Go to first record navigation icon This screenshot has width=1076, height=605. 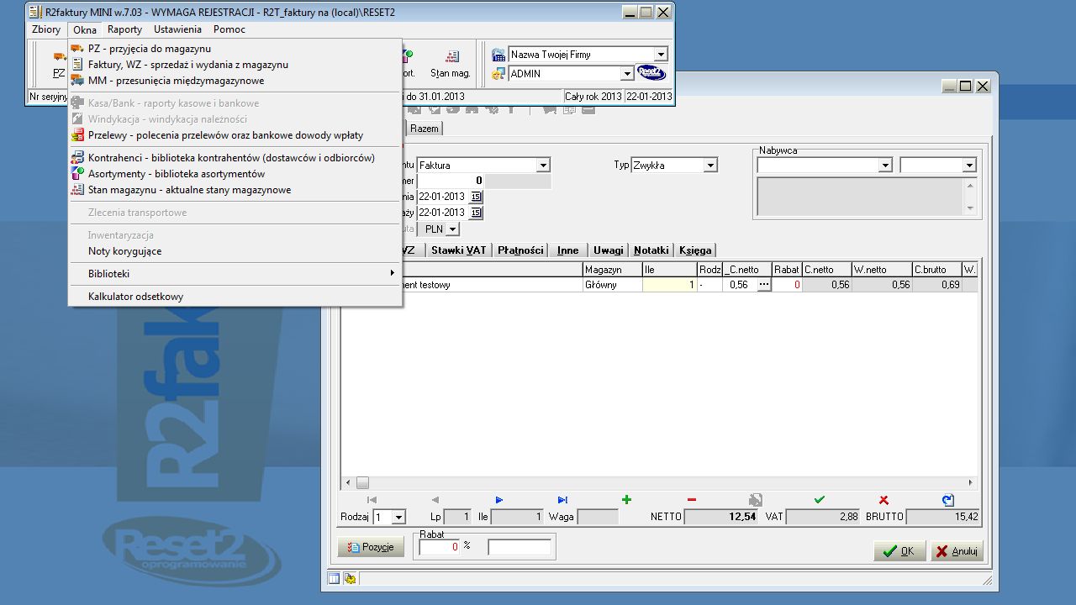pyautogui.click(x=372, y=500)
